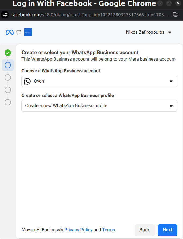Expand the Create a new WhatsApp Business profile dropdown
The height and width of the screenshot is (239, 183).
[x=99, y=106]
